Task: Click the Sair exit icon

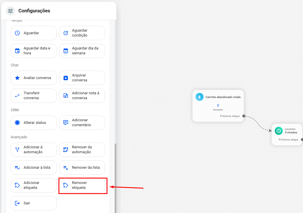Action: click(17, 203)
